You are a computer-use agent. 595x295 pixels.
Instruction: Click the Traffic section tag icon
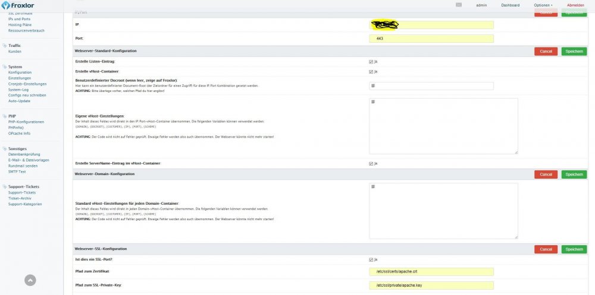5,46
